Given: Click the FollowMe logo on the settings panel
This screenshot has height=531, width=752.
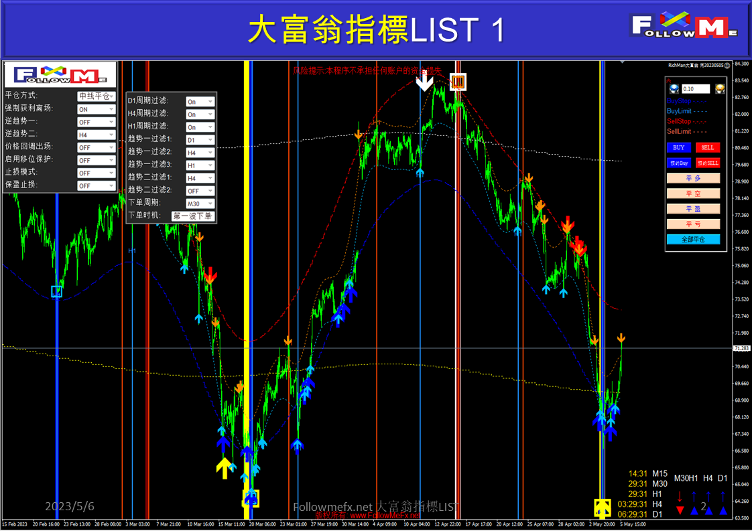Looking at the screenshot, I should tap(60, 74).
